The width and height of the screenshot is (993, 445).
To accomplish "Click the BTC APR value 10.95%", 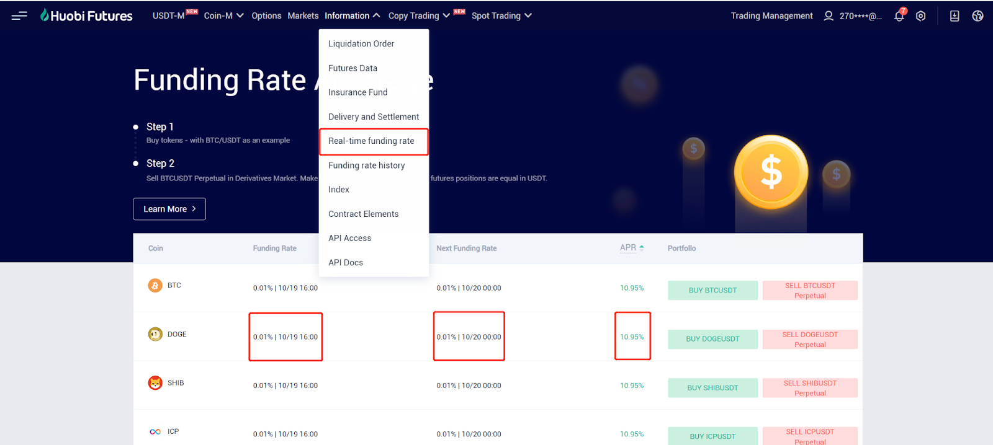I will click(632, 288).
